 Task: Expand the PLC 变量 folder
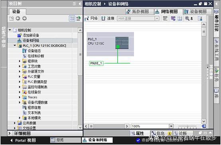click(20, 77)
